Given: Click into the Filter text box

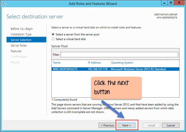Looking at the screenshot, I should click(x=119, y=54).
